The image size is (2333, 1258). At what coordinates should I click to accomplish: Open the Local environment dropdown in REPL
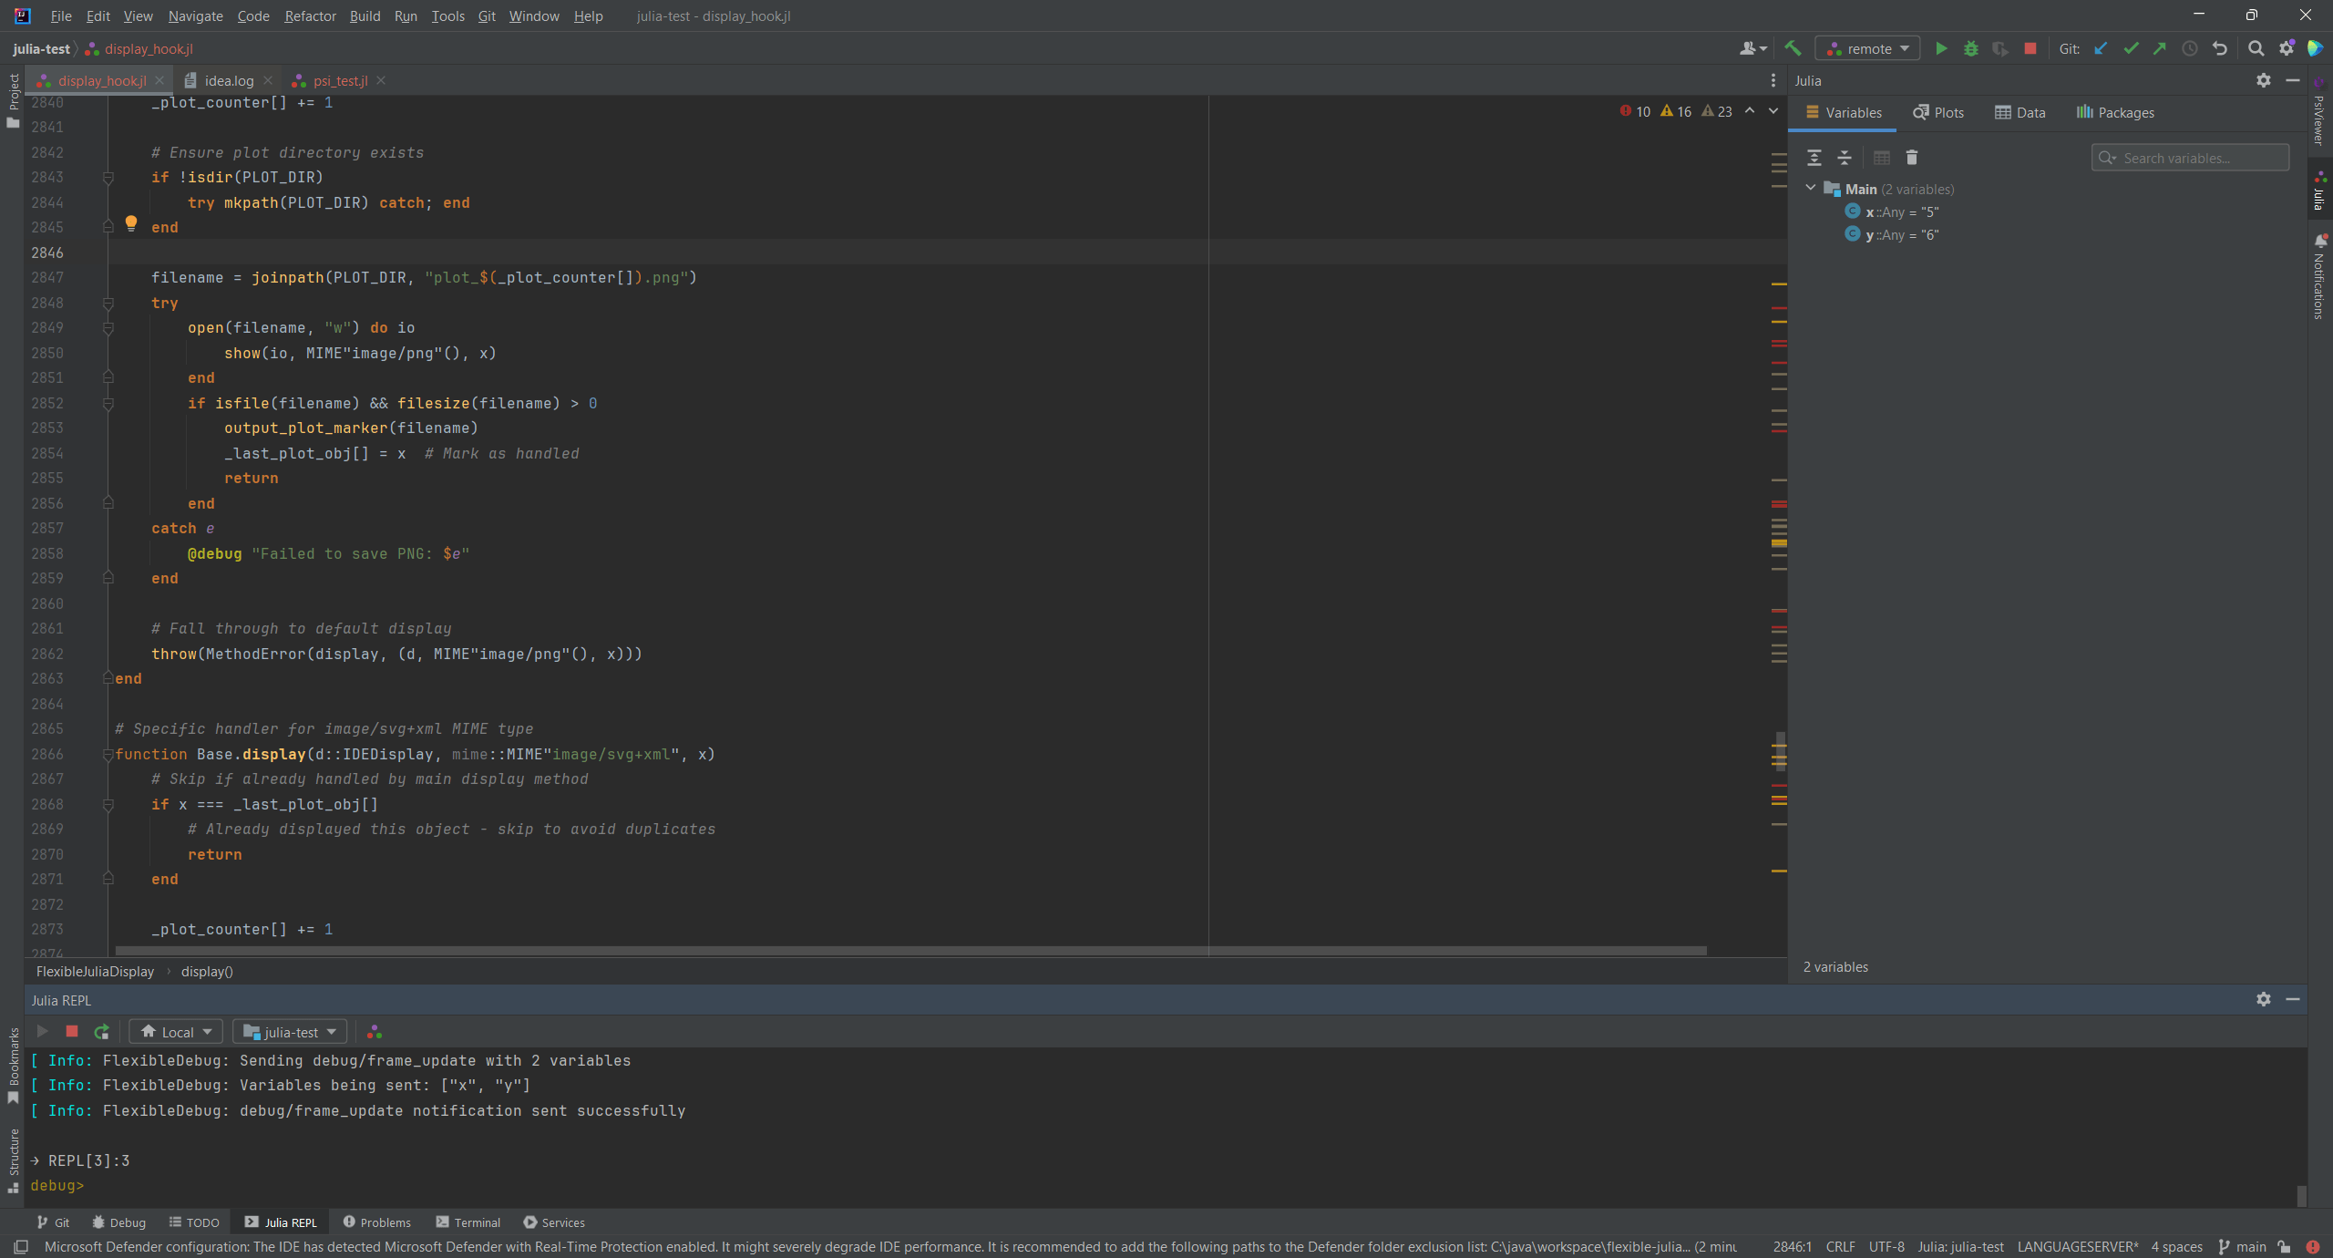[x=175, y=1031]
